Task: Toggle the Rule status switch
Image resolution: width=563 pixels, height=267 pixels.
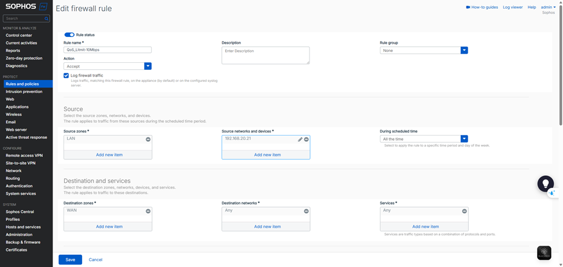Action: tap(69, 35)
